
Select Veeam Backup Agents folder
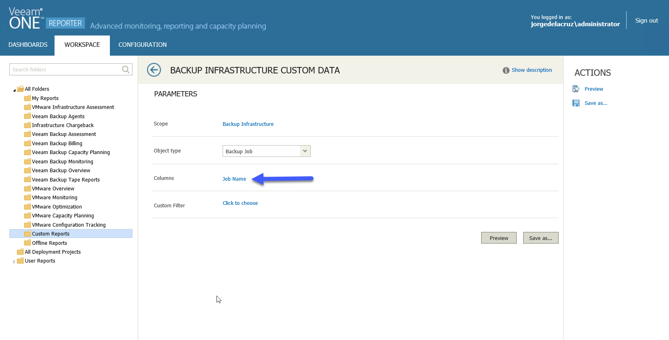[58, 117]
